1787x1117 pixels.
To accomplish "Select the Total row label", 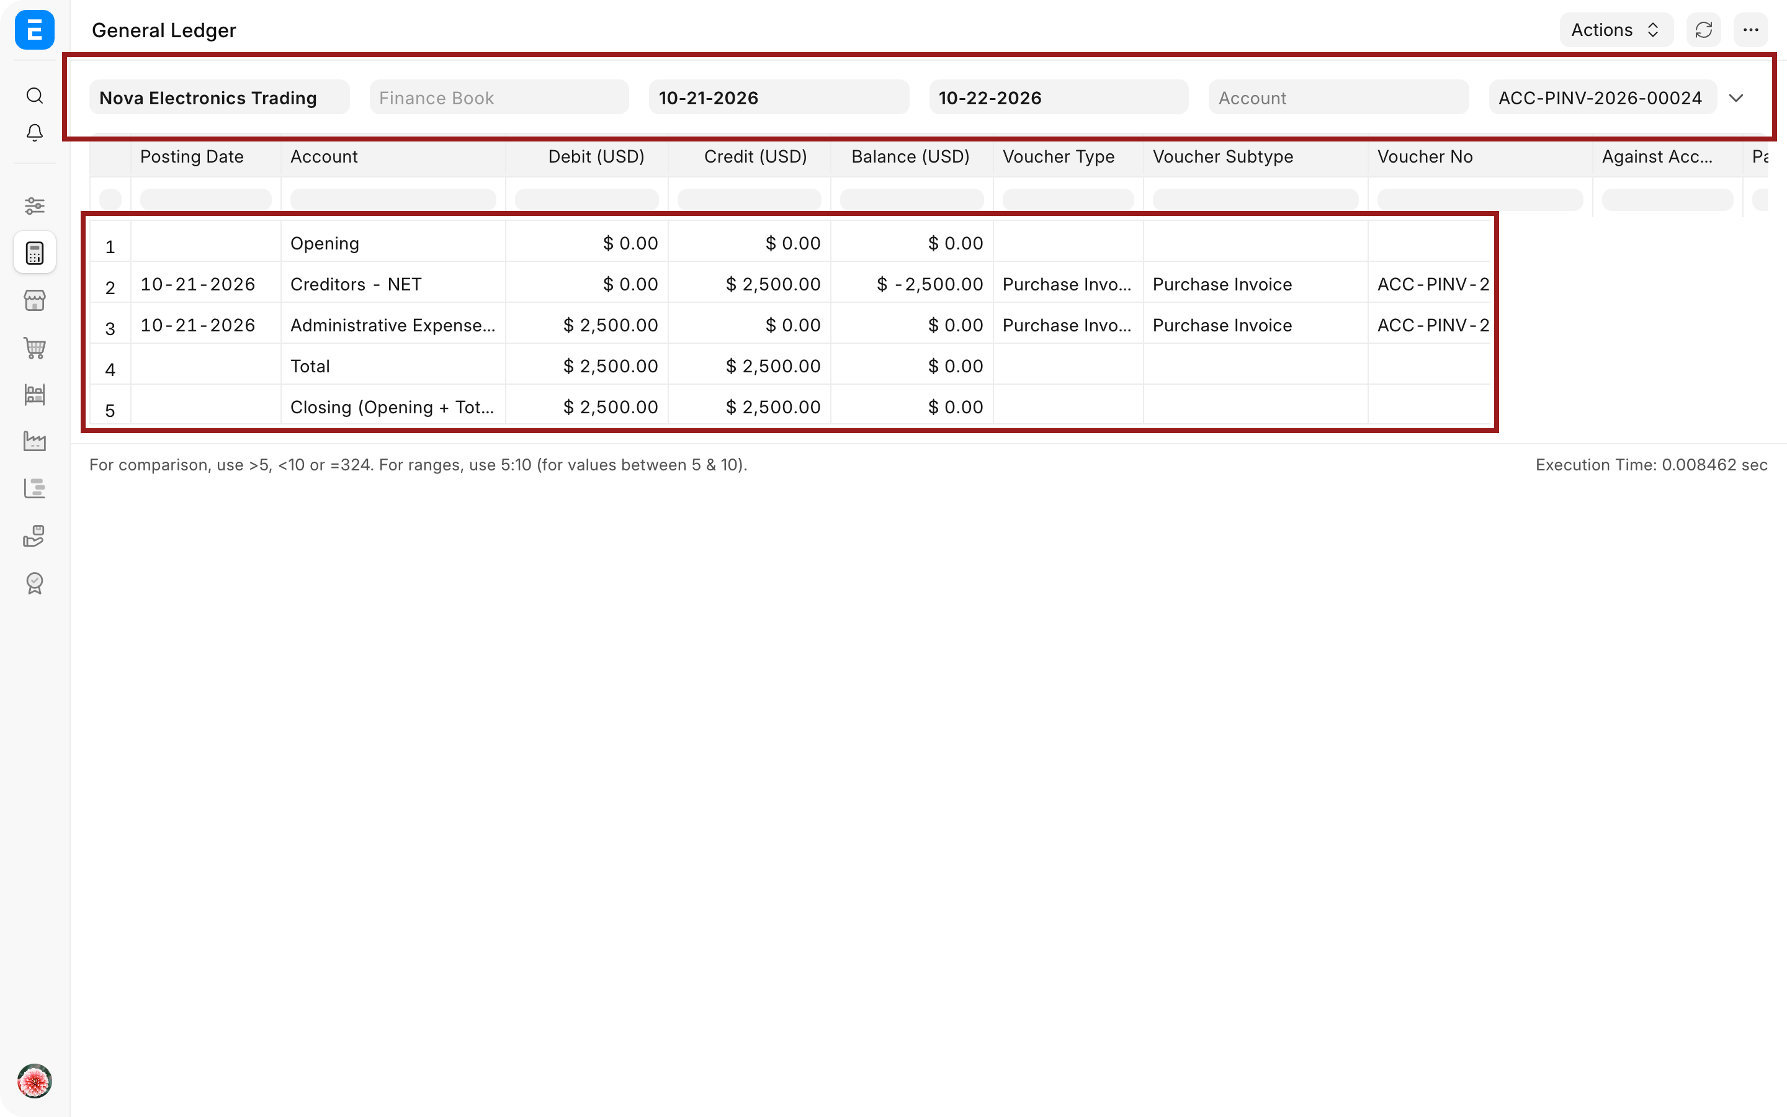I will click(310, 366).
